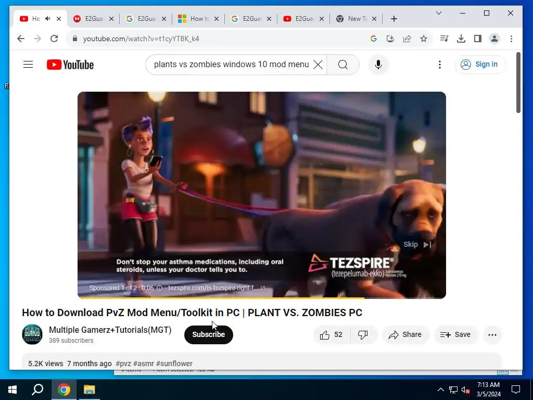
Task: Click the address bar URL
Action: click(141, 39)
